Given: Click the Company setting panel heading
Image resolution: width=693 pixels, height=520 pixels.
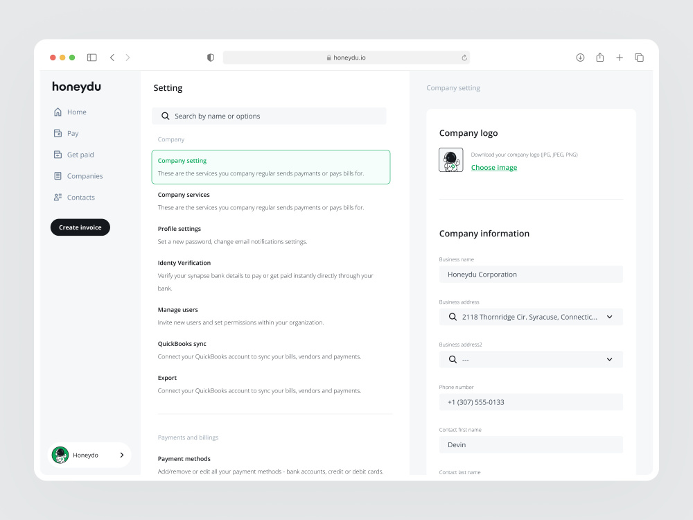Looking at the screenshot, I should (453, 88).
